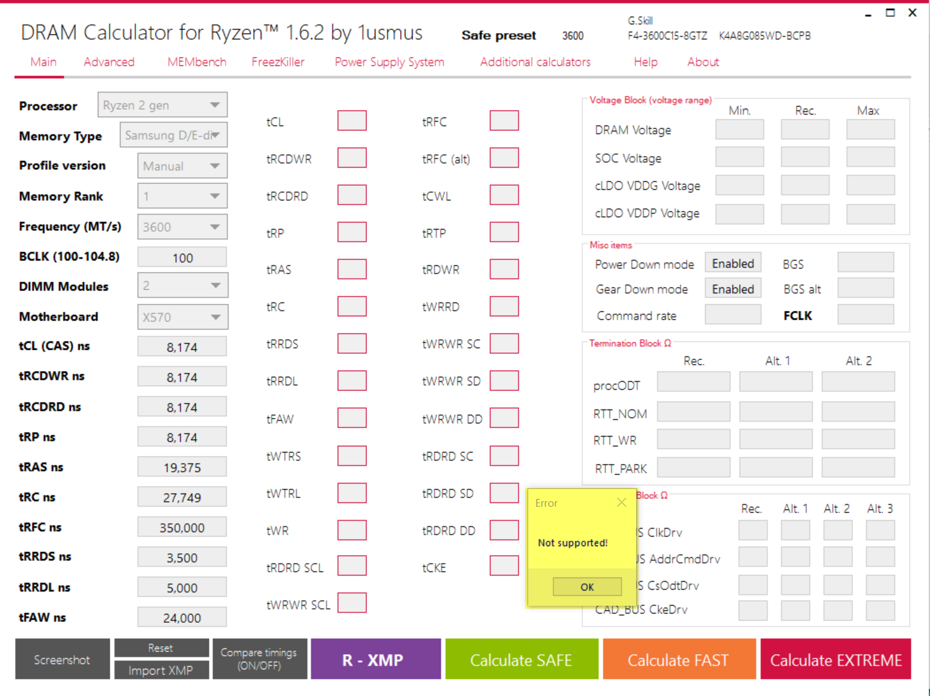The image size is (930, 696).
Task: Click the FCLK value field
Action: 866,315
